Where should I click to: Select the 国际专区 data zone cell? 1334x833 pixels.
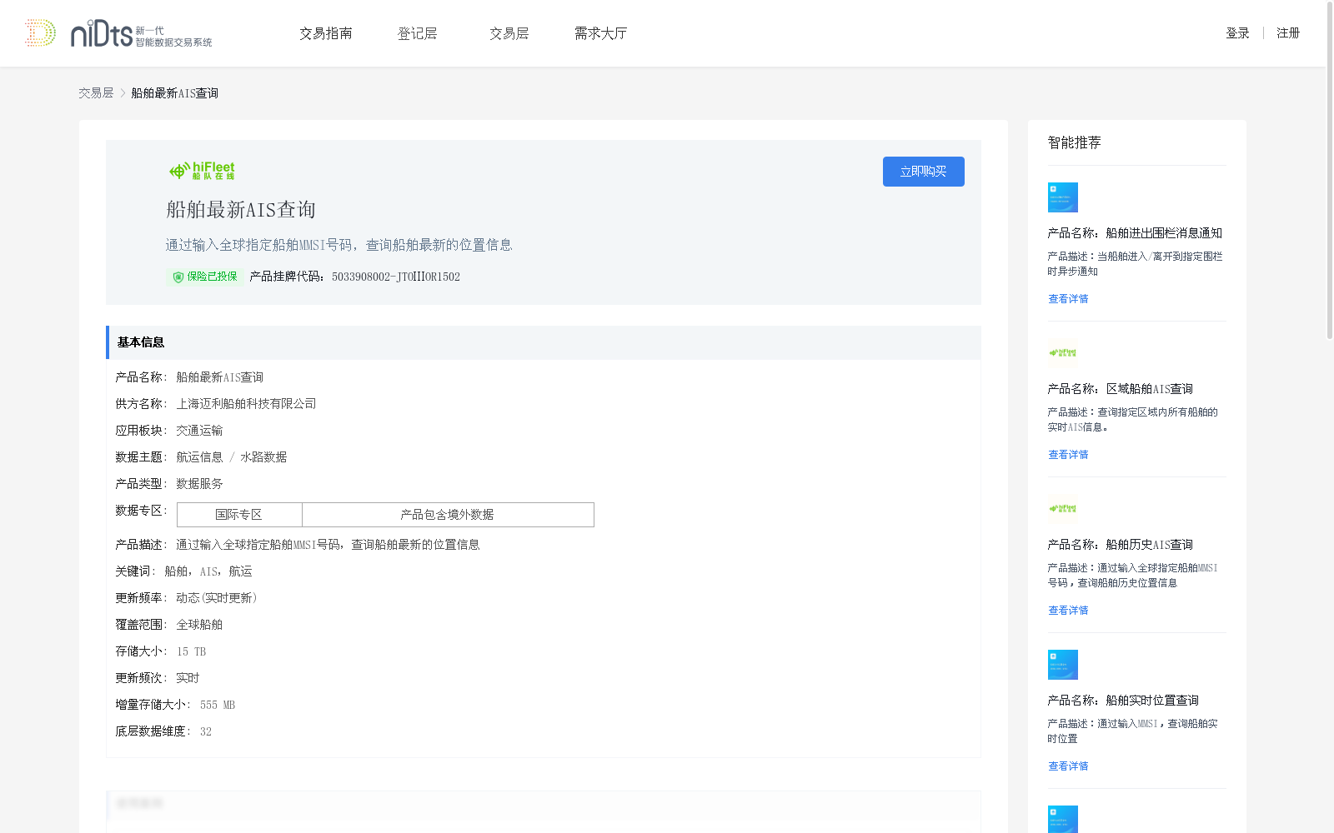pos(239,515)
